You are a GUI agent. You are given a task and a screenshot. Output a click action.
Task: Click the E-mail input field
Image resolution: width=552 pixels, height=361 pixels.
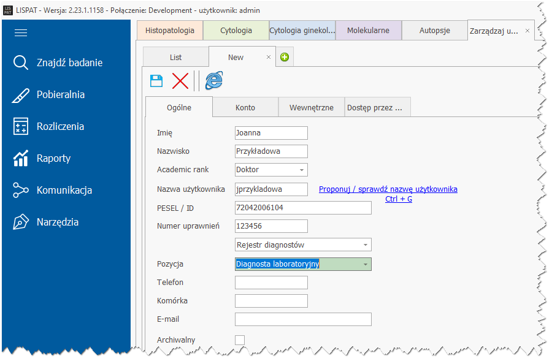tap(303, 319)
